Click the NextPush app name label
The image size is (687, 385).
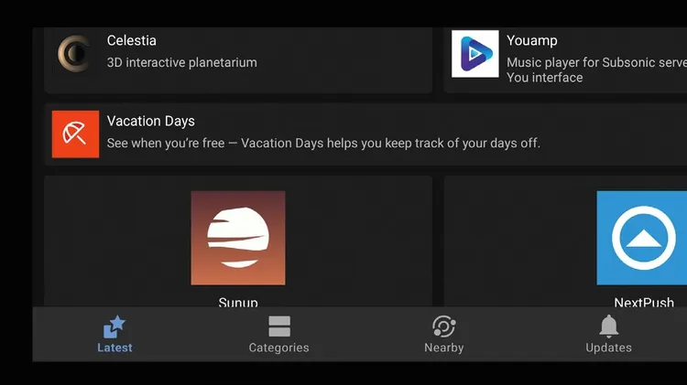pyautogui.click(x=644, y=302)
